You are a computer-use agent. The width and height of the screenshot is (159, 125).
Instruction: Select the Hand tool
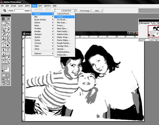[x=4, y=61]
